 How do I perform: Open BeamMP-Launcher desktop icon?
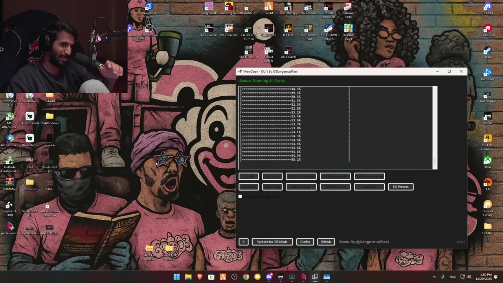[x=248, y=9]
